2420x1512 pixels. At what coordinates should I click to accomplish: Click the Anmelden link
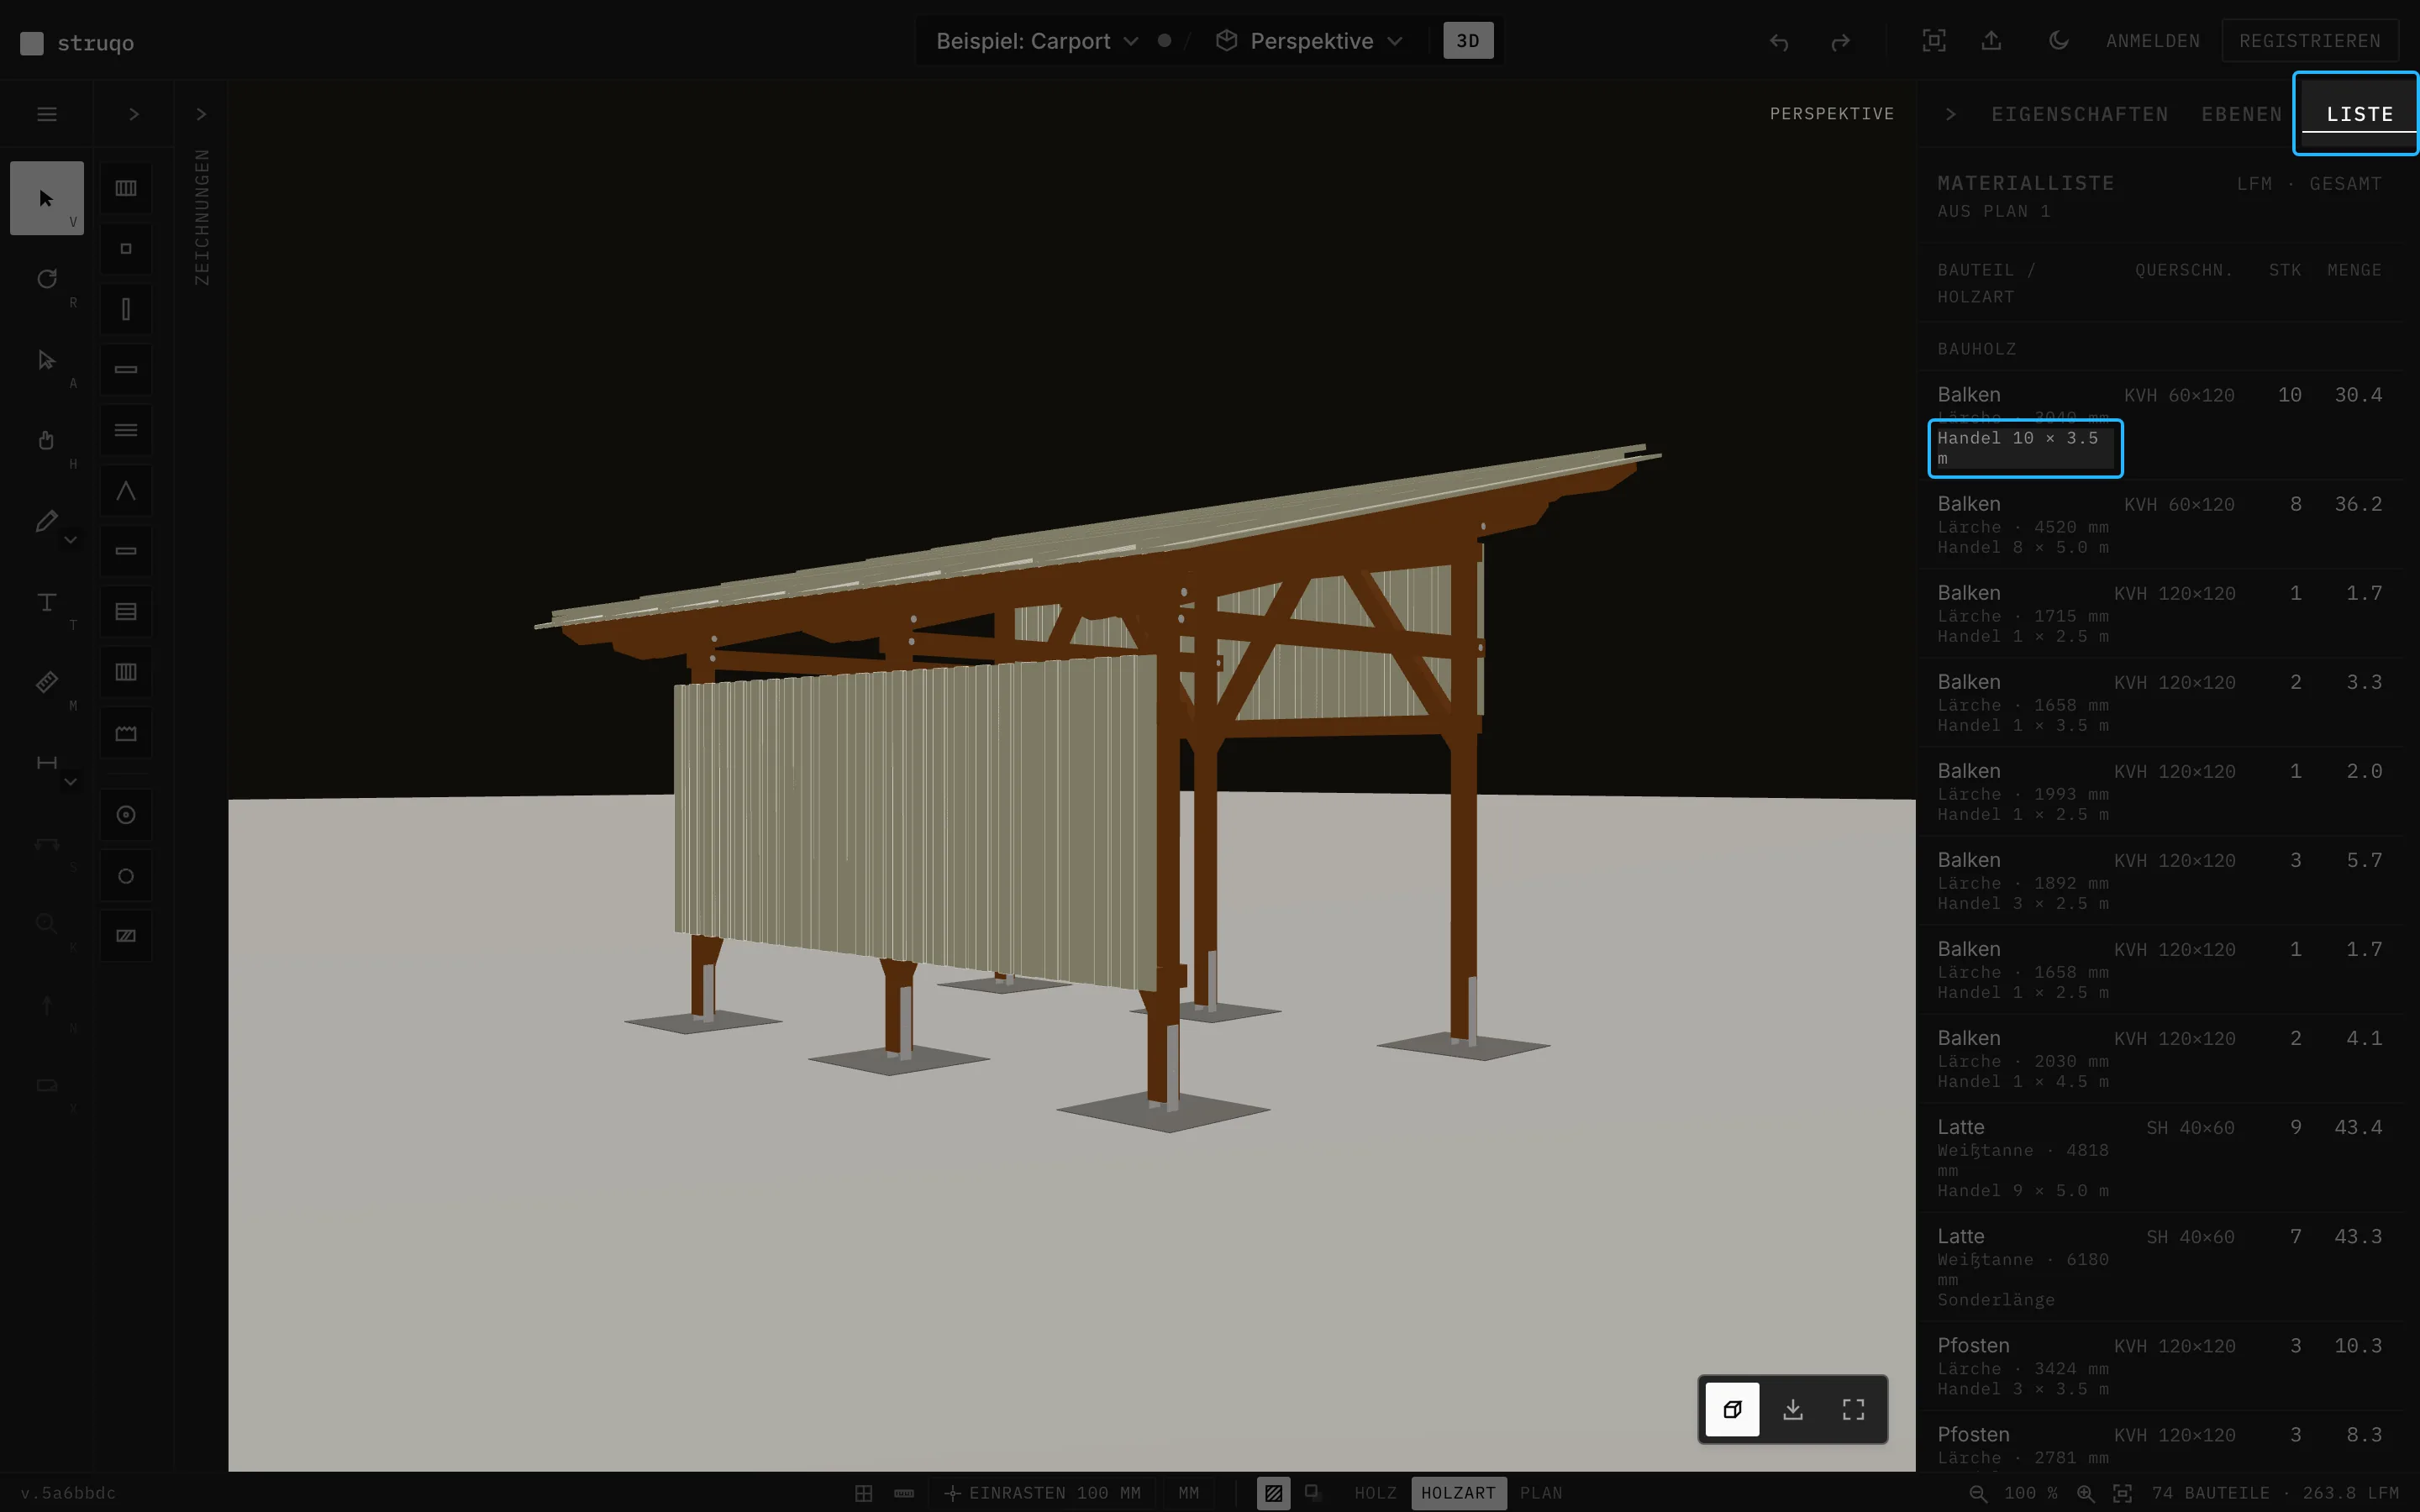pos(2152,41)
